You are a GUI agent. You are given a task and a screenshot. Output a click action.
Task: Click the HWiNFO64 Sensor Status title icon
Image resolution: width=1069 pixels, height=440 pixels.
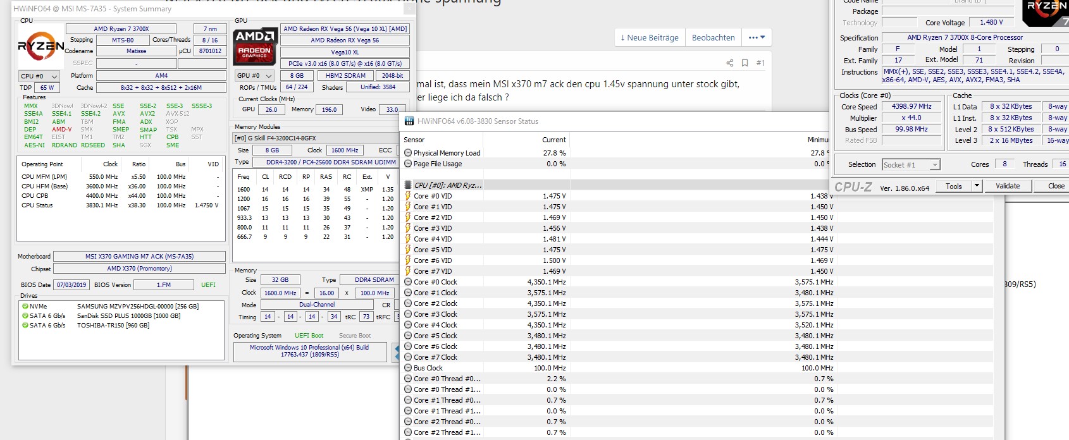(409, 121)
